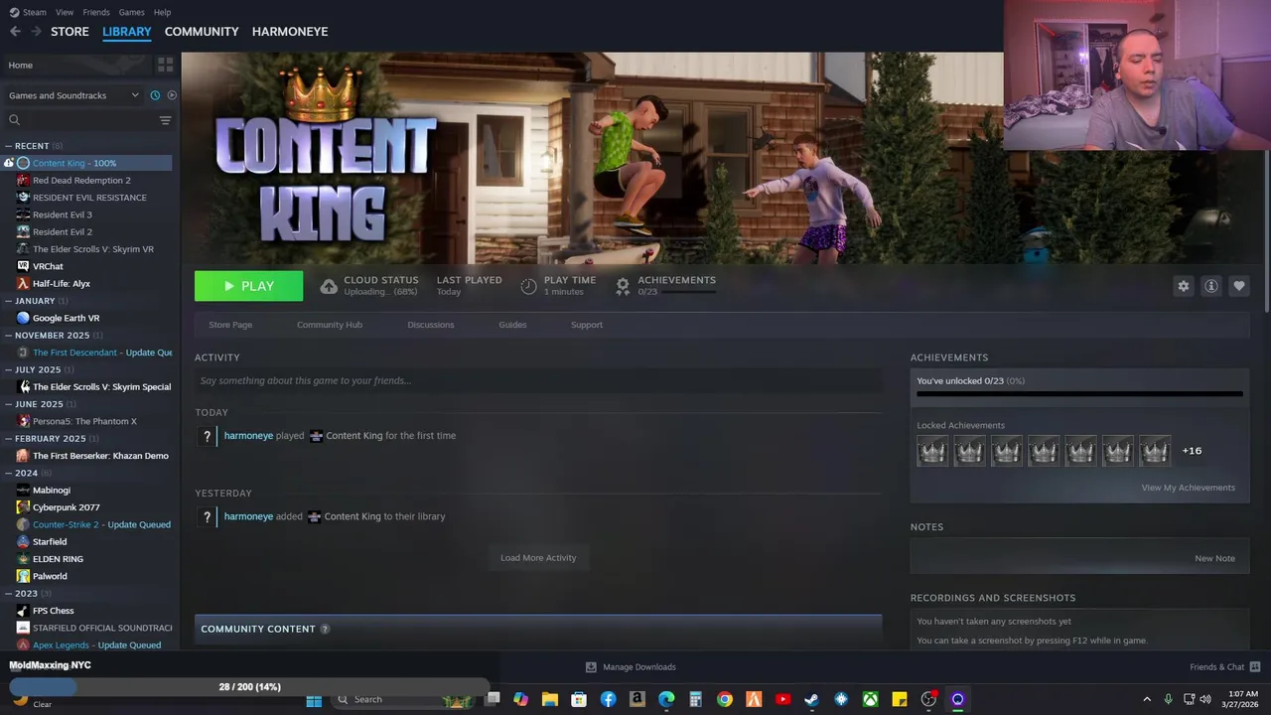The height and width of the screenshot is (715, 1271).
Task: Open the Support link
Action: coord(587,325)
